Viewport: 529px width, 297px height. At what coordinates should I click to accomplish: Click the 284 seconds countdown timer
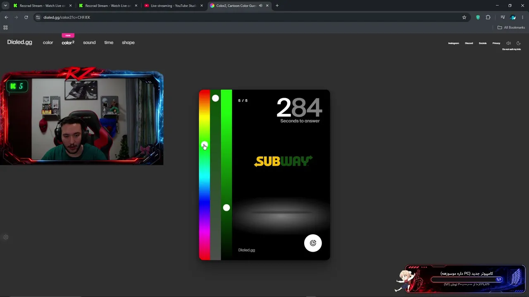[x=299, y=108]
